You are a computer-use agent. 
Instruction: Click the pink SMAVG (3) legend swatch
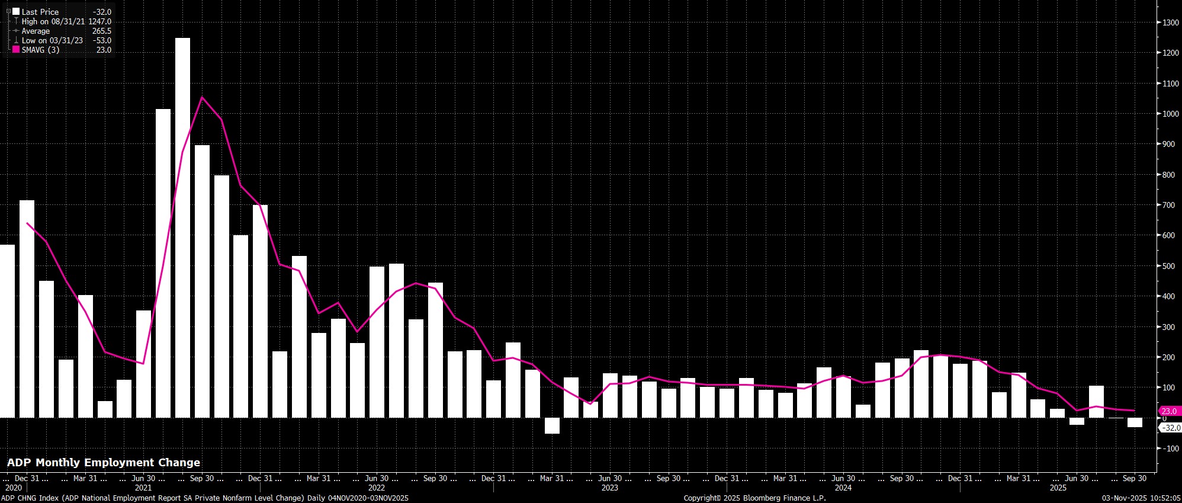coord(16,50)
